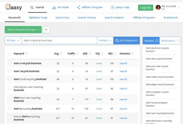Switch to the Saved Lists tab
This screenshot has height=124, width=183.
coord(62,18)
